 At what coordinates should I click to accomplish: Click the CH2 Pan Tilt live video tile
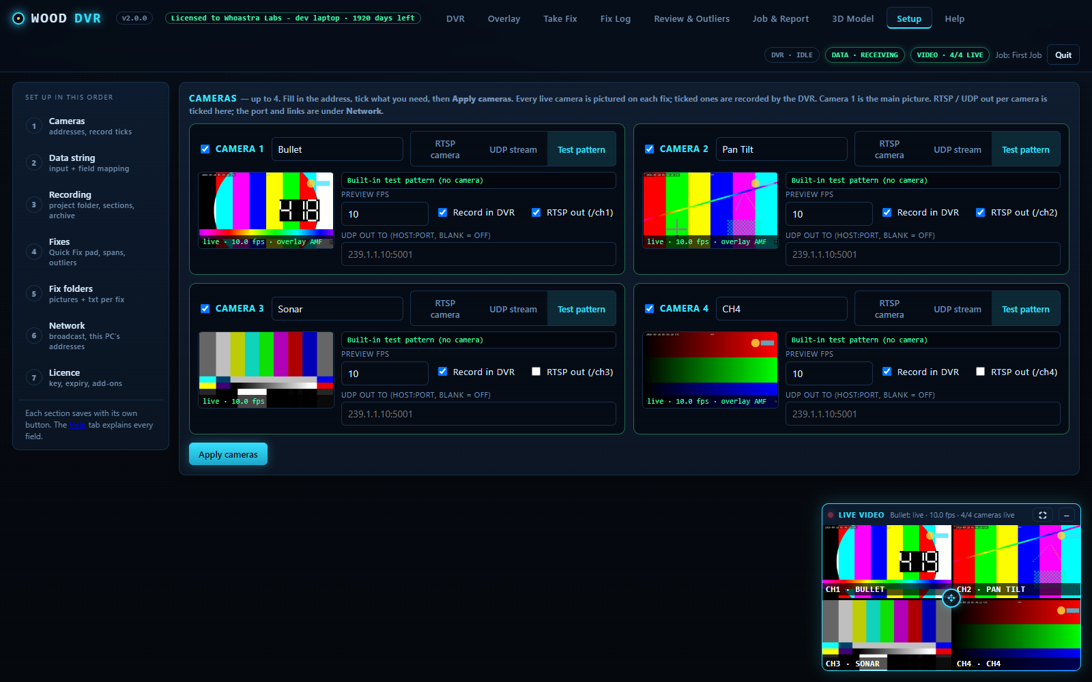tap(1016, 561)
